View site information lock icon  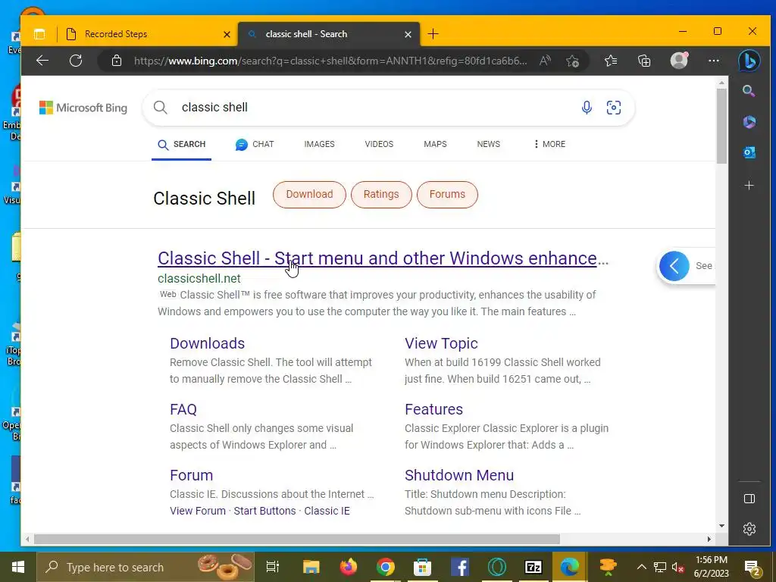pyautogui.click(x=116, y=61)
